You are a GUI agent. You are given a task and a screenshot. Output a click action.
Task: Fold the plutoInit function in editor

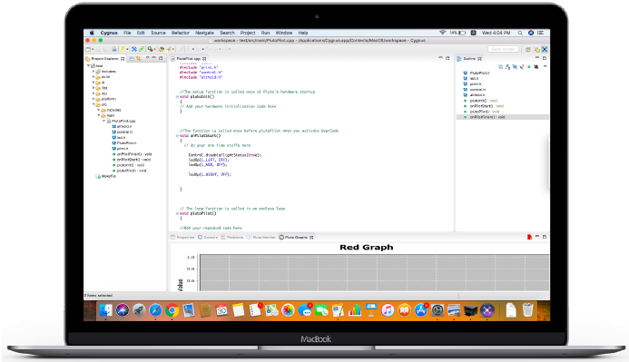click(x=177, y=96)
